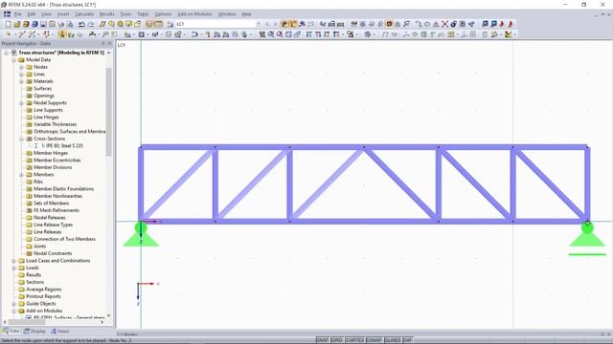Screen dimensions: 613x344
Task: Click the highlighted orange results icon
Action: pos(389,24)
